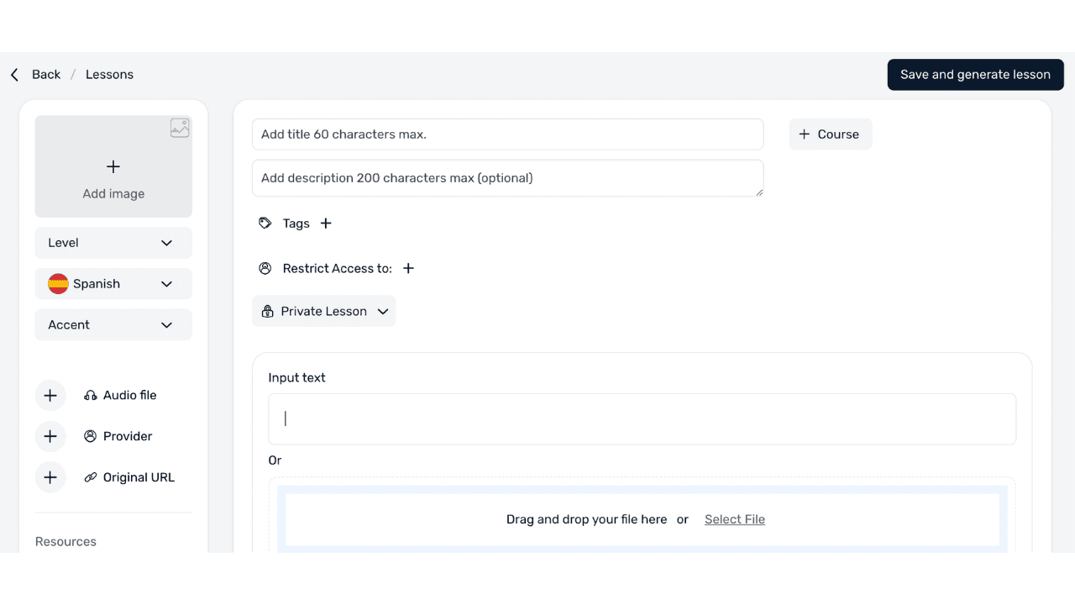The height and width of the screenshot is (605, 1075).
Task: Click the plus icon next to Audio file
Action: (50, 395)
